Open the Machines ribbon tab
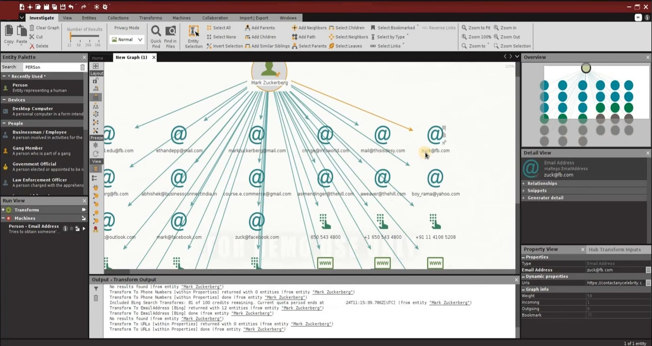652x346 pixels. 181,18
